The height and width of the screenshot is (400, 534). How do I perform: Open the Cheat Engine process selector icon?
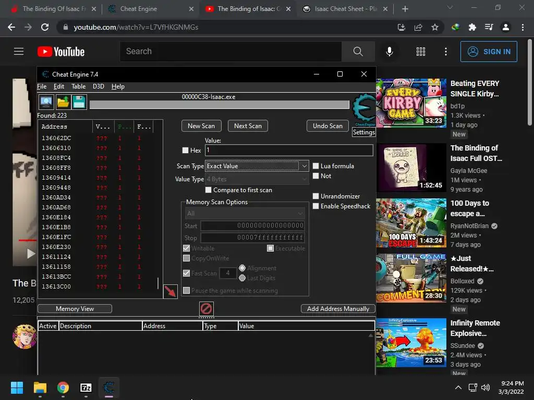[x=46, y=102]
